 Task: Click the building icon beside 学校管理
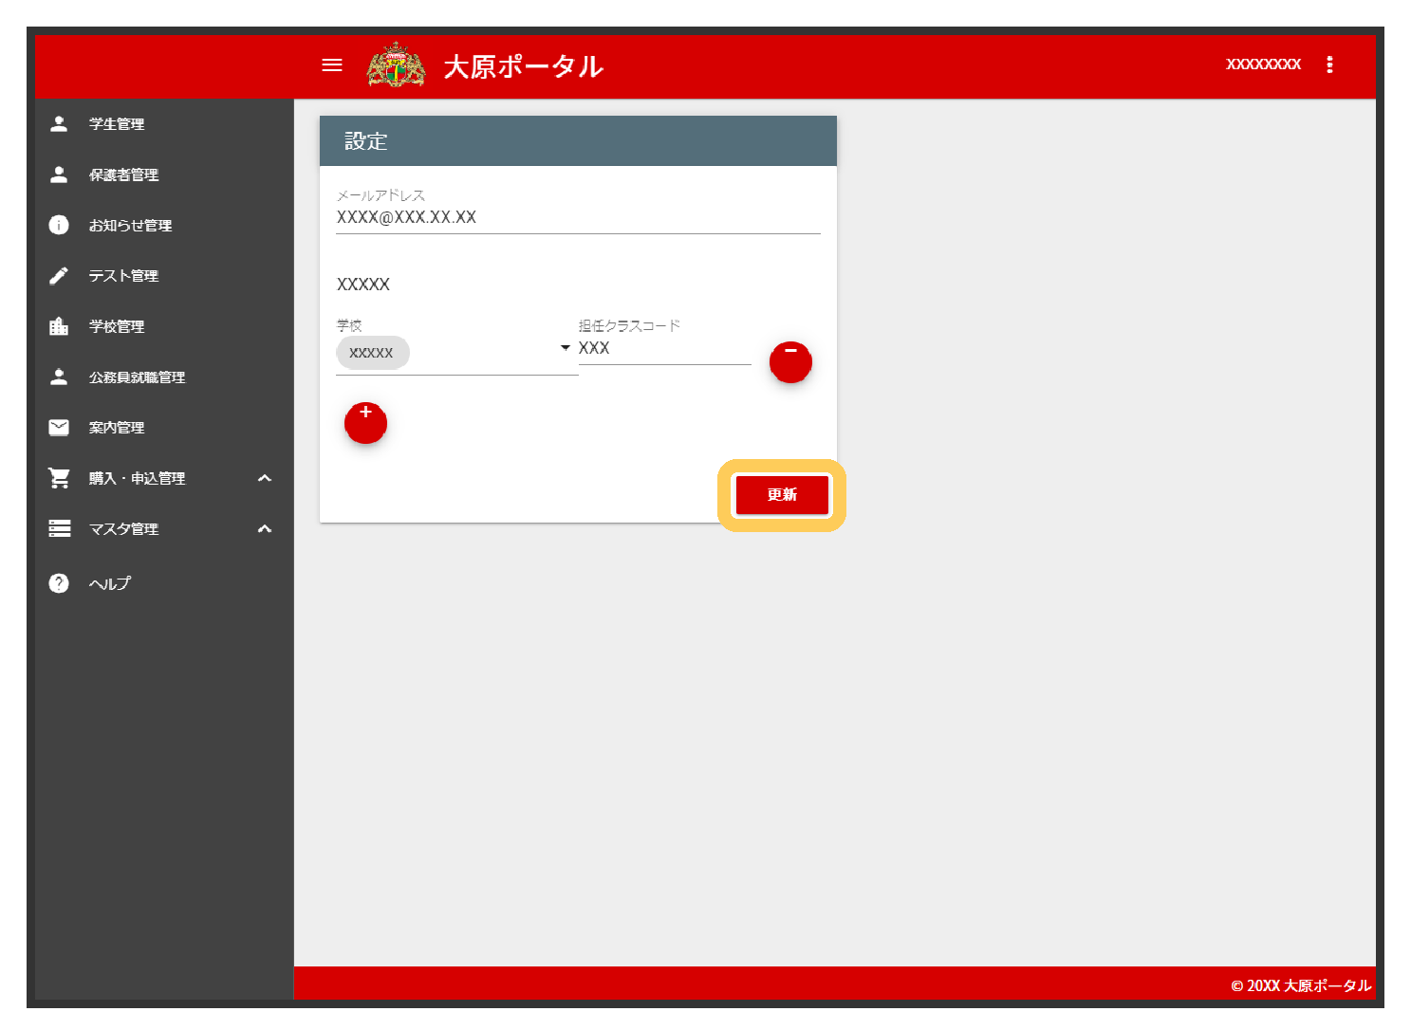point(59,326)
